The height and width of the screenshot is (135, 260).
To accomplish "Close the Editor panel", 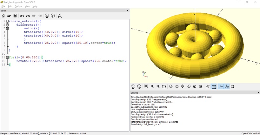I will pyautogui.click(x=128, y=10).
